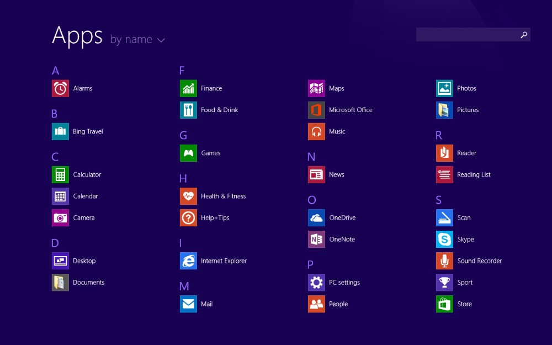Viewport: 552px width, 345px height.
Task: Select the letter G group header
Action: 183,136
